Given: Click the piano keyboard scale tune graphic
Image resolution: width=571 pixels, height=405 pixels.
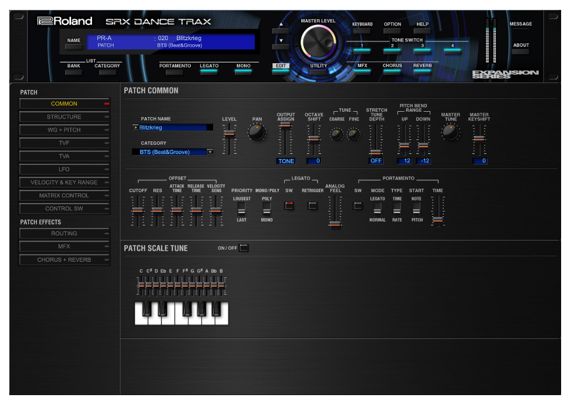Looking at the screenshot, I should coord(182,313).
